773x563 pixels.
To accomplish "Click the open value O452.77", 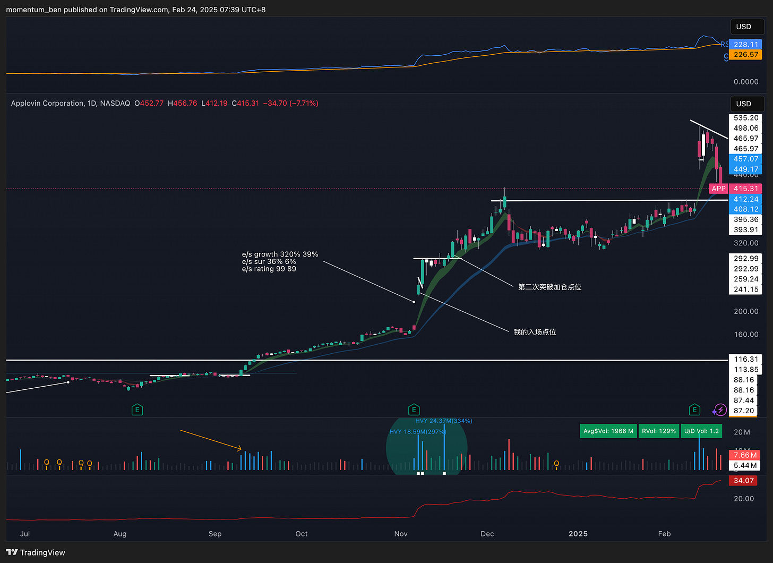I will point(149,103).
